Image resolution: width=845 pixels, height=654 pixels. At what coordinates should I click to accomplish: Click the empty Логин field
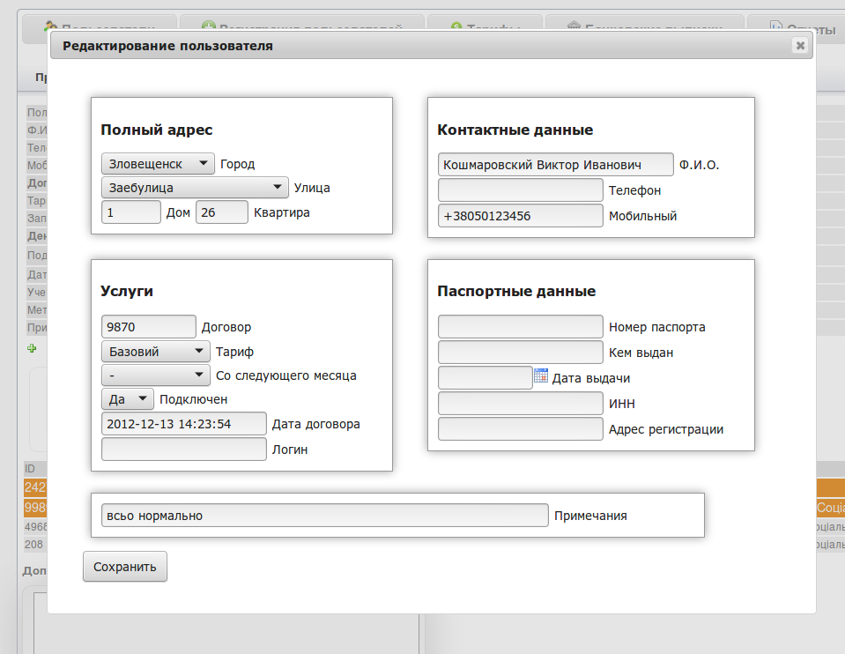[x=183, y=450]
